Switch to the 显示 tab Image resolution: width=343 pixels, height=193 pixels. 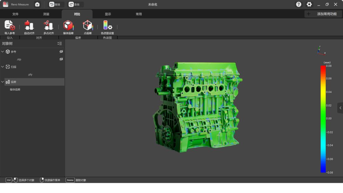(x=108, y=14)
